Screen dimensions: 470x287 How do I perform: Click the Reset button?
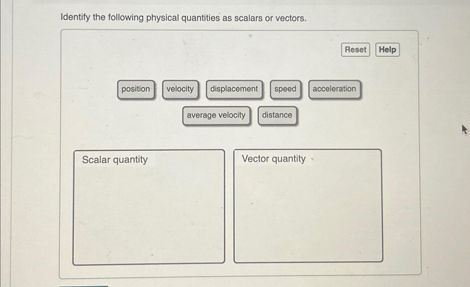[355, 50]
